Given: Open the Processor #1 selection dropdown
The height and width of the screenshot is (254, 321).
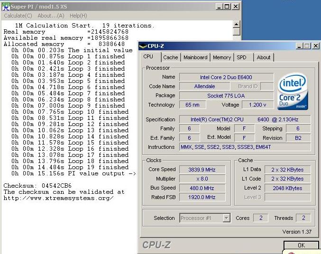Looking at the screenshot, I should (x=205, y=218).
